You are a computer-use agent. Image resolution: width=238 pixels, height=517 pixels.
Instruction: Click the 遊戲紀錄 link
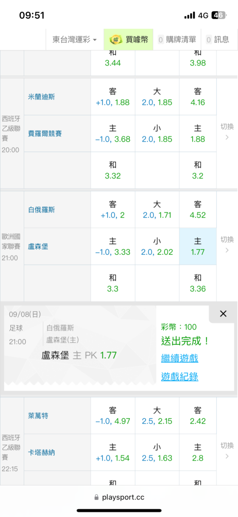point(179,376)
